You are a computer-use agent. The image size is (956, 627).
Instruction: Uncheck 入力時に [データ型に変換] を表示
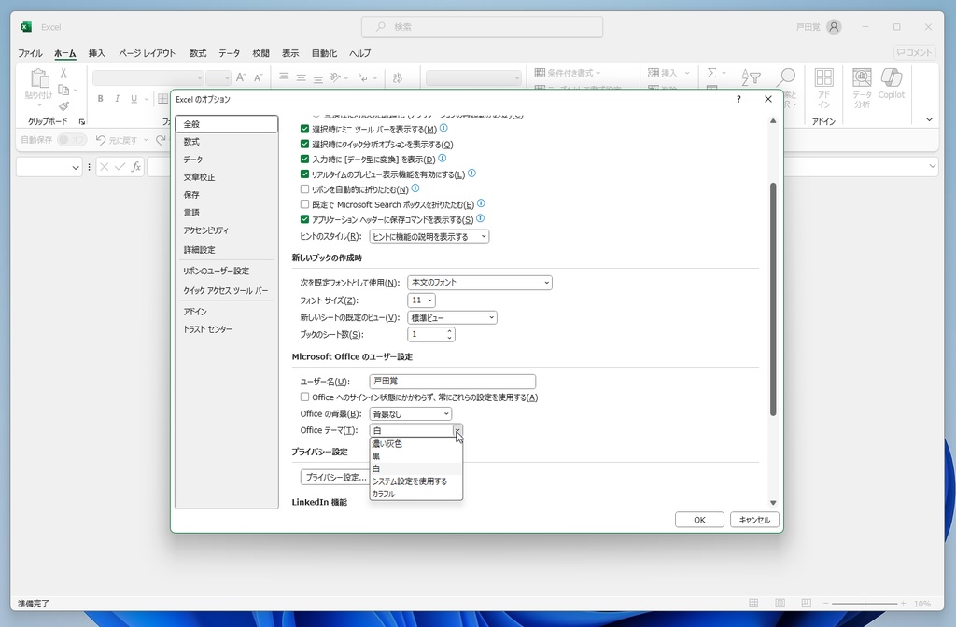[x=305, y=159]
